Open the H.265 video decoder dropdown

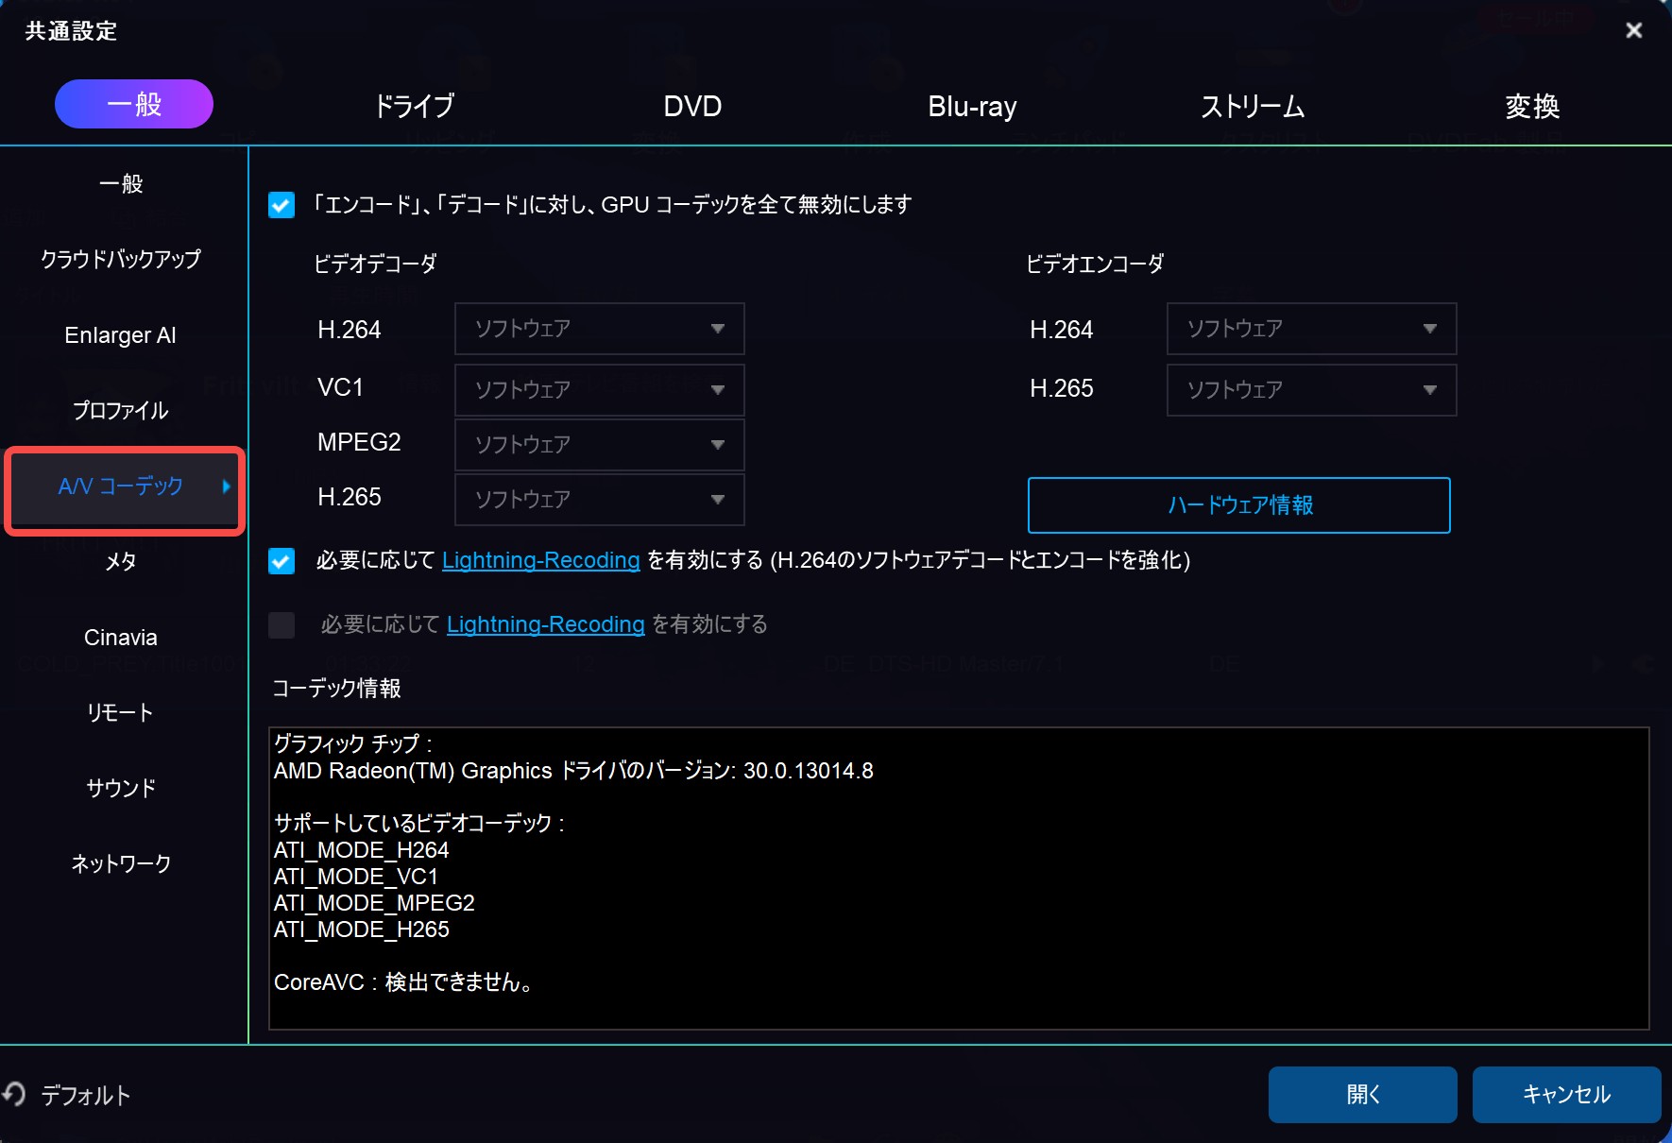click(600, 500)
